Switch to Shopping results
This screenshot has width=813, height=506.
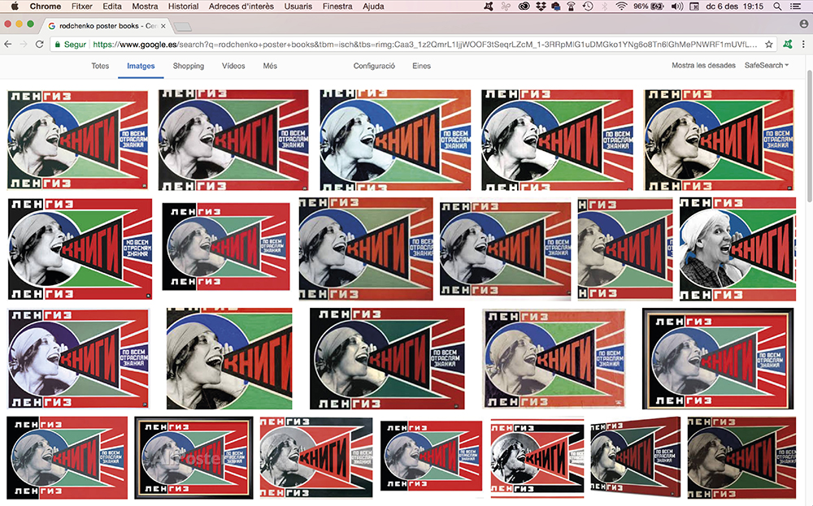pos(189,66)
